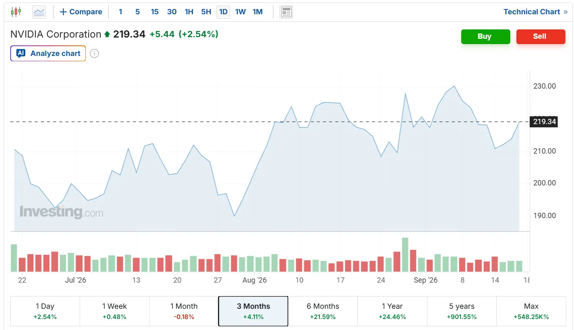574x330 pixels.
Task: Click the AI Analyze chart button
Action: tap(48, 54)
